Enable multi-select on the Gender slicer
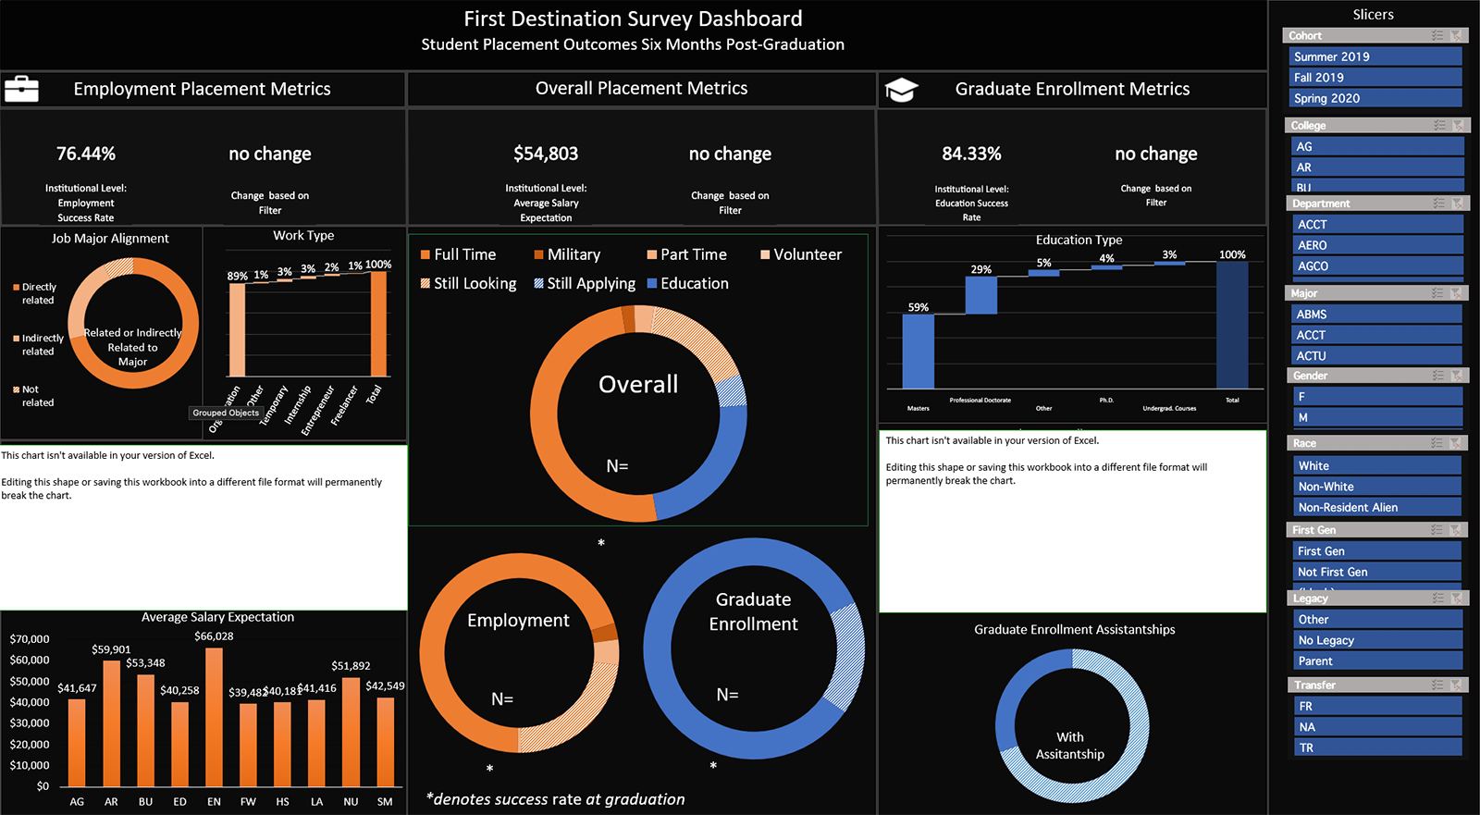Screen dimensions: 1480x815 click(x=1437, y=376)
